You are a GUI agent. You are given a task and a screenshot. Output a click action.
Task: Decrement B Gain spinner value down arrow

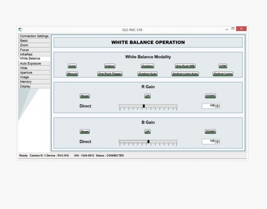[x=218, y=143]
